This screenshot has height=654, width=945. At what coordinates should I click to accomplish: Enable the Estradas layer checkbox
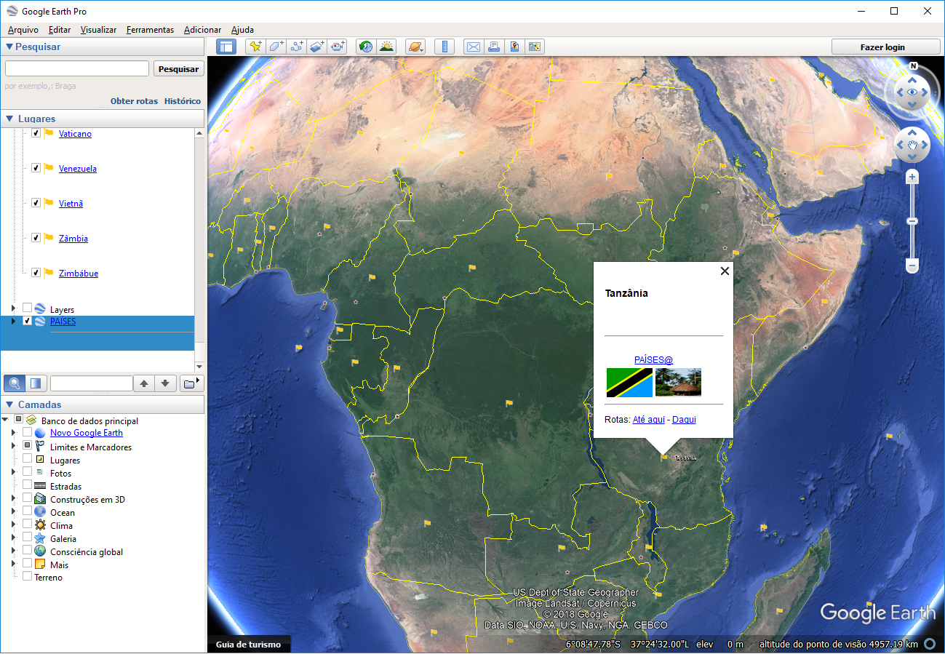(28, 486)
